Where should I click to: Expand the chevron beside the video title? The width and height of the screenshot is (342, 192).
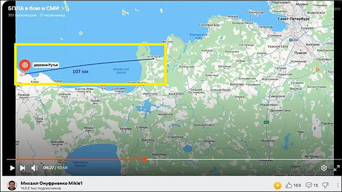65,9
